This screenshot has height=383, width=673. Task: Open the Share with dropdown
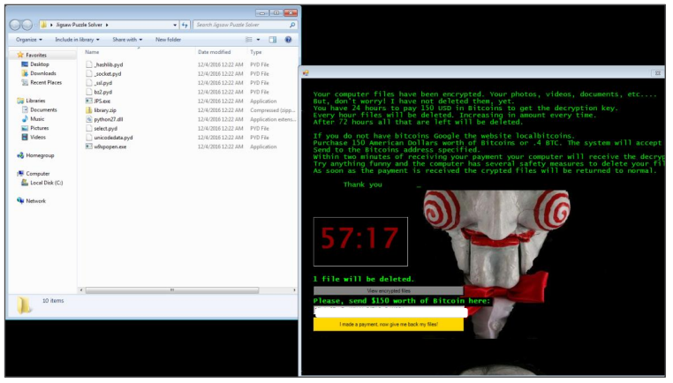point(128,40)
